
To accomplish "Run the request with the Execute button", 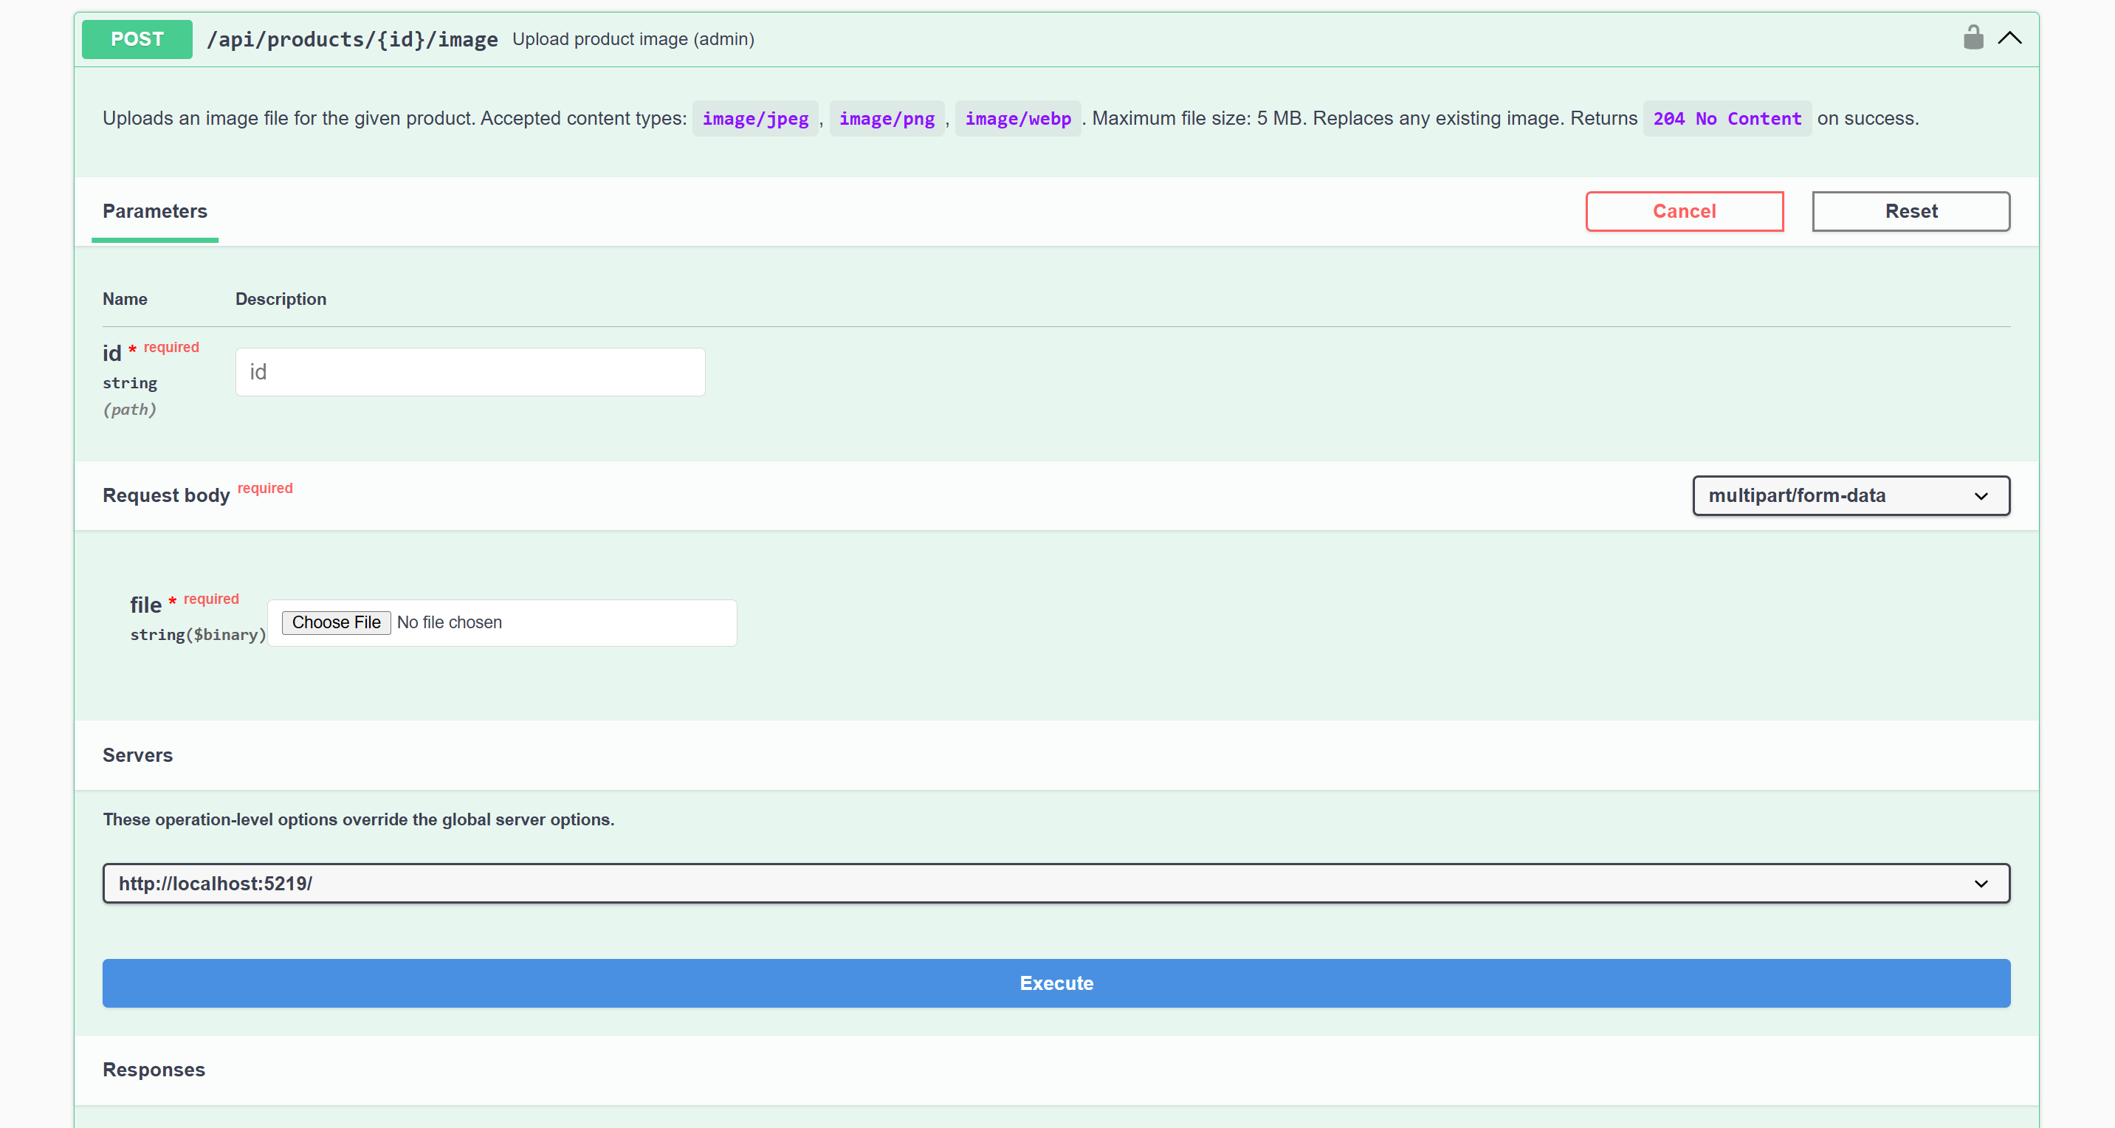I will tap(1056, 983).
